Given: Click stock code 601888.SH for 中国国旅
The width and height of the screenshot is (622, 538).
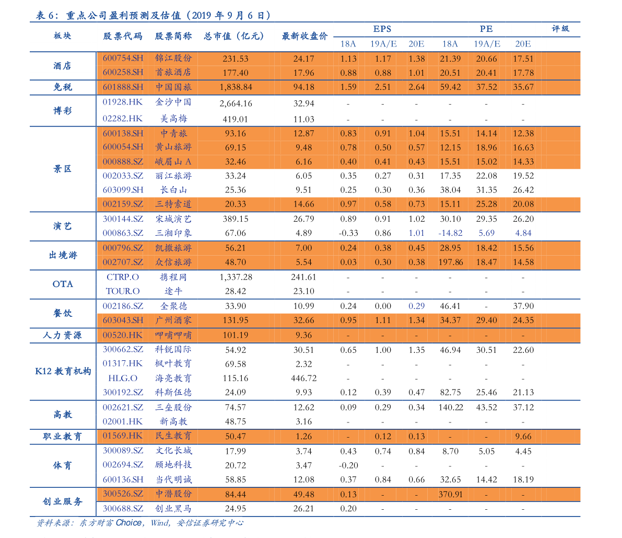Looking at the screenshot, I should pyautogui.click(x=123, y=87).
